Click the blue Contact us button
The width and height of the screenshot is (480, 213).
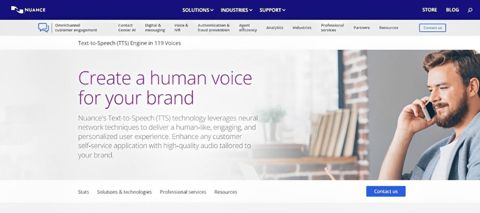click(386, 192)
